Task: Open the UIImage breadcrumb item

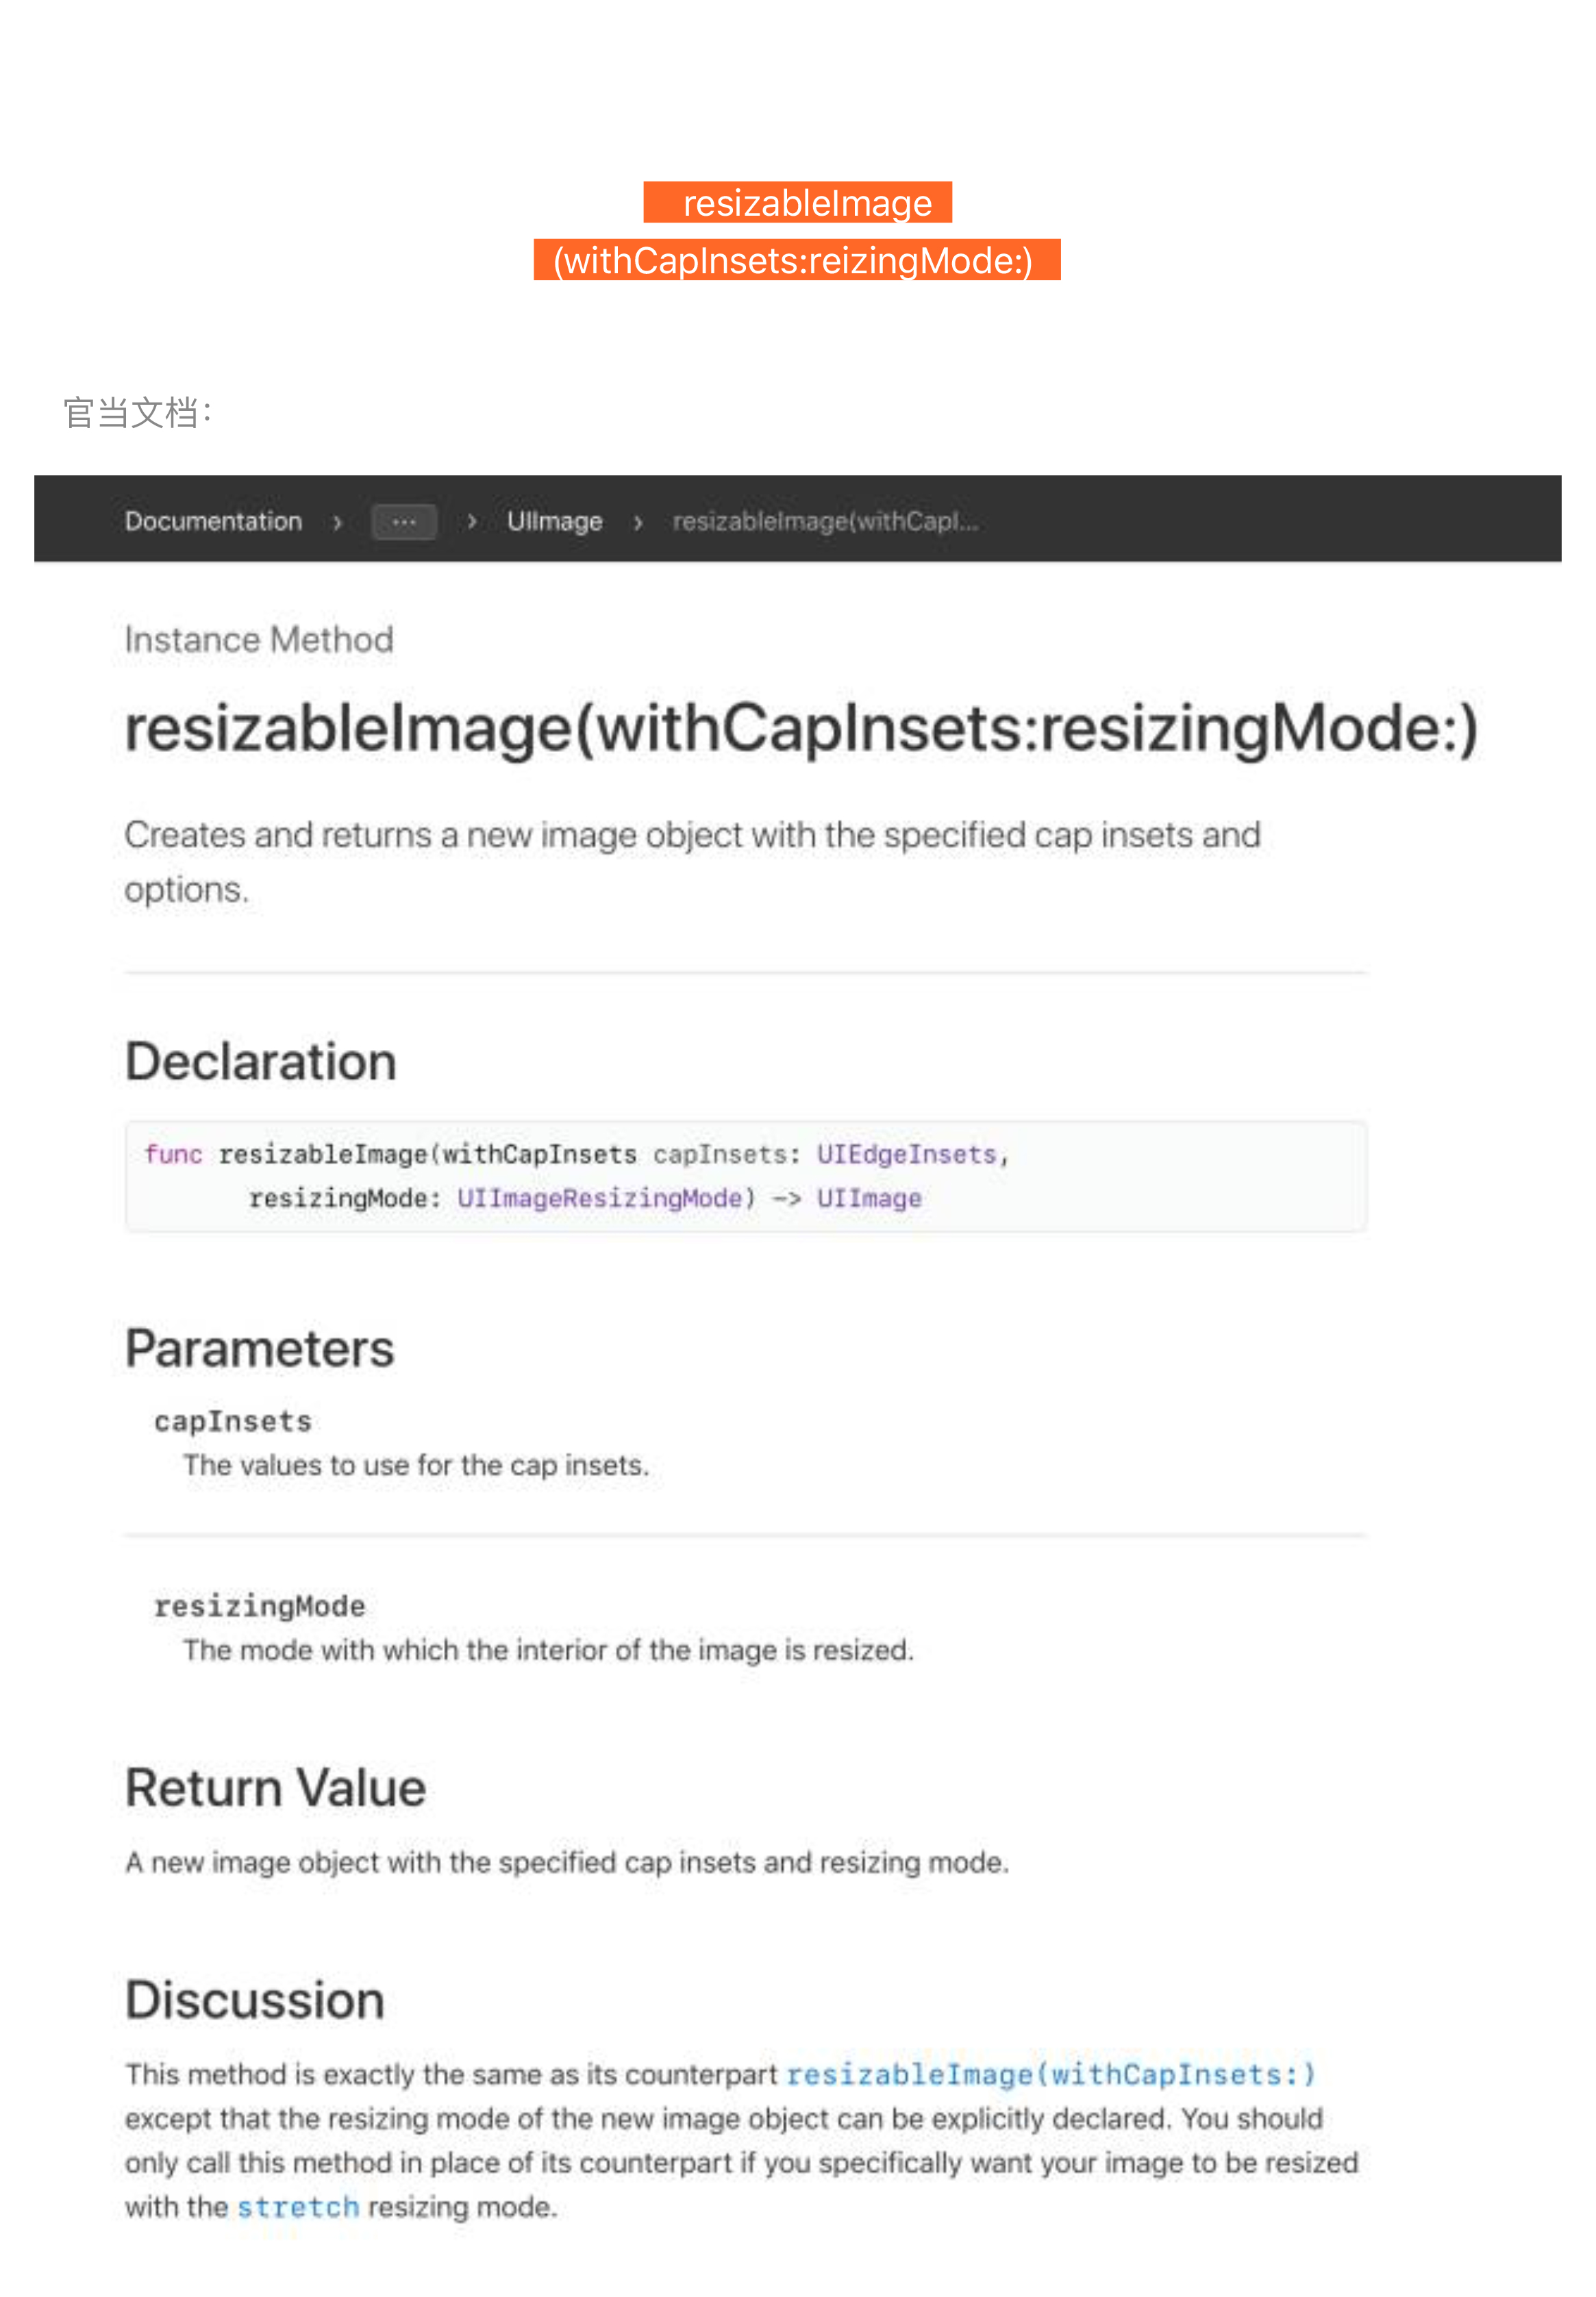Action: (554, 520)
